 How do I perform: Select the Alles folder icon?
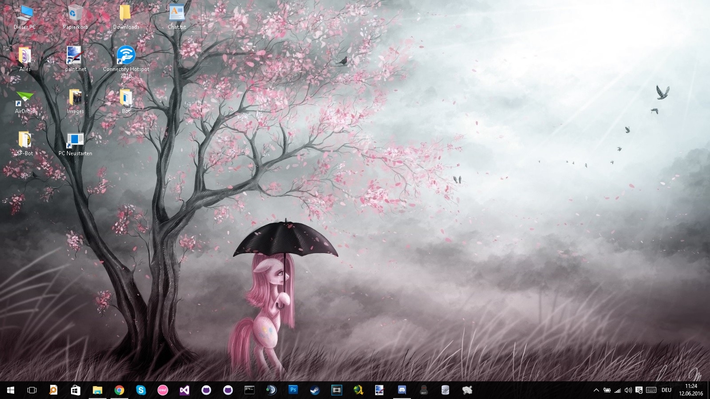[x=25, y=59]
